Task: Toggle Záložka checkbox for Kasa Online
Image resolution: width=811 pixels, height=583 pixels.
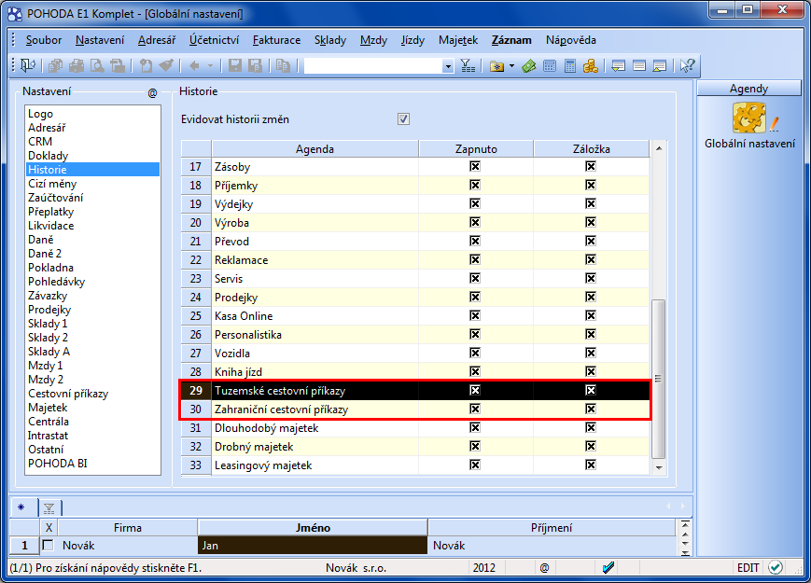Action: coord(591,314)
